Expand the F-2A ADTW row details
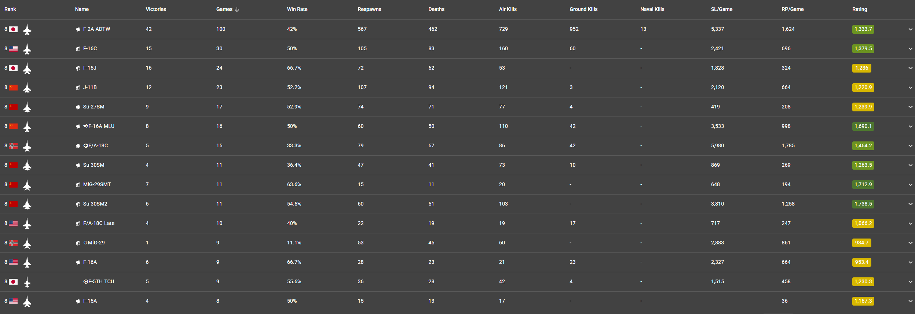This screenshot has width=915, height=314. (x=910, y=29)
